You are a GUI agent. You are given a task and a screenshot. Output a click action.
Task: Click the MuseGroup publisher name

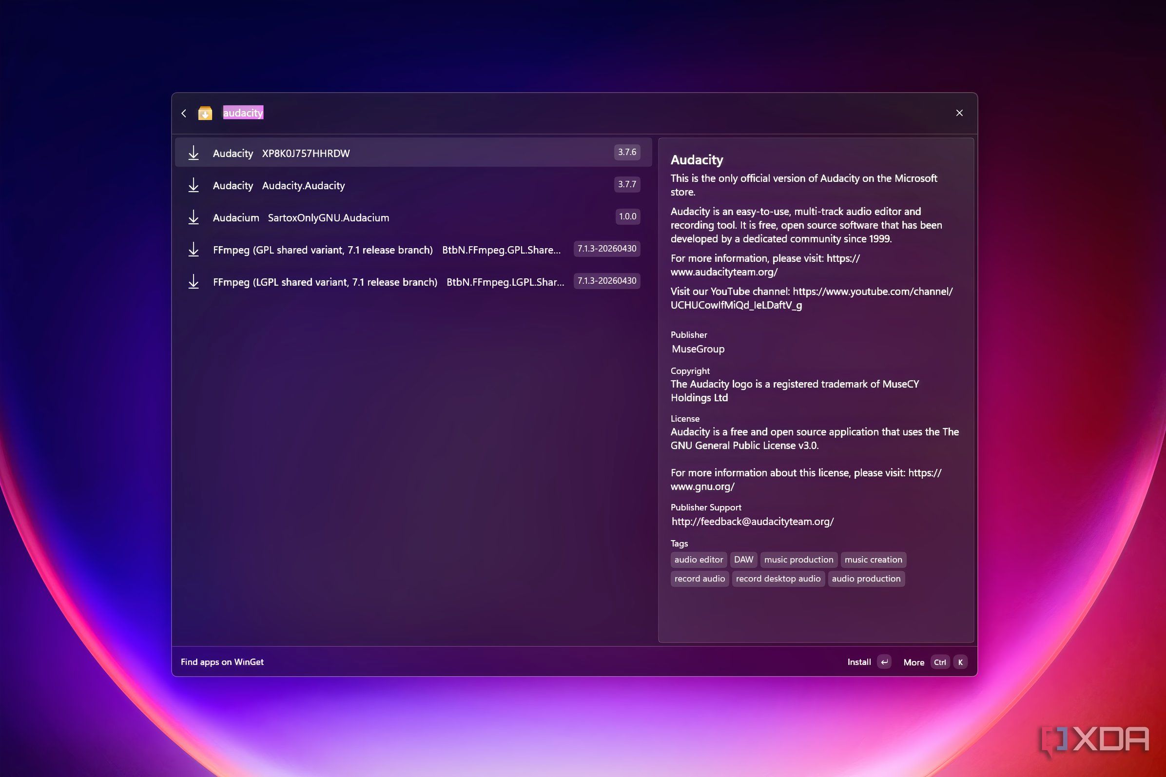click(698, 349)
